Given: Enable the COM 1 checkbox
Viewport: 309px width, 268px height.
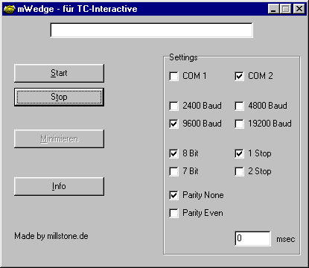Looking at the screenshot, I should click(x=173, y=76).
